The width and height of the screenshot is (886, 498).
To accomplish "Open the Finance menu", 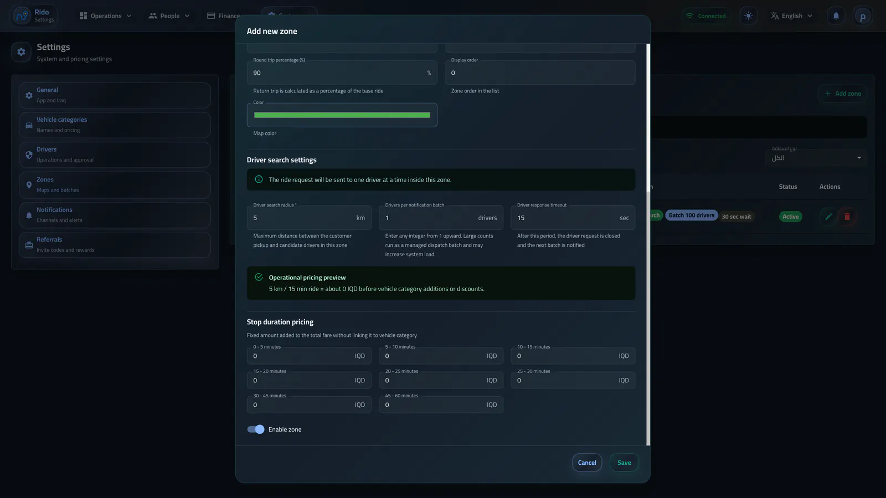I will [x=223, y=16].
